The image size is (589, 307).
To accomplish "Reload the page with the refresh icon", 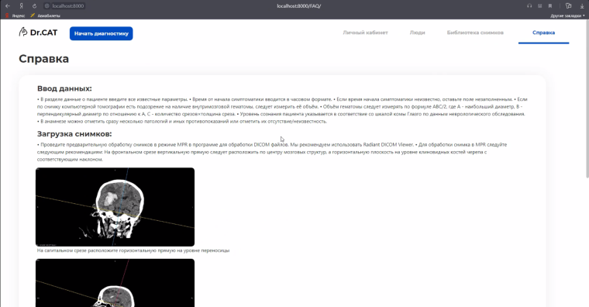I will [34, 6].
